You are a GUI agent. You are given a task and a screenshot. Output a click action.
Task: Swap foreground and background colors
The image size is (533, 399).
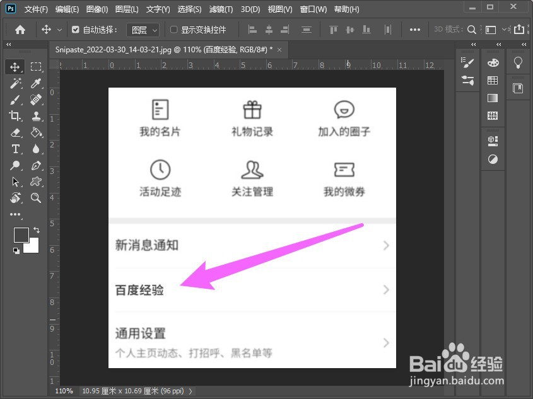[x=37, y=230]
